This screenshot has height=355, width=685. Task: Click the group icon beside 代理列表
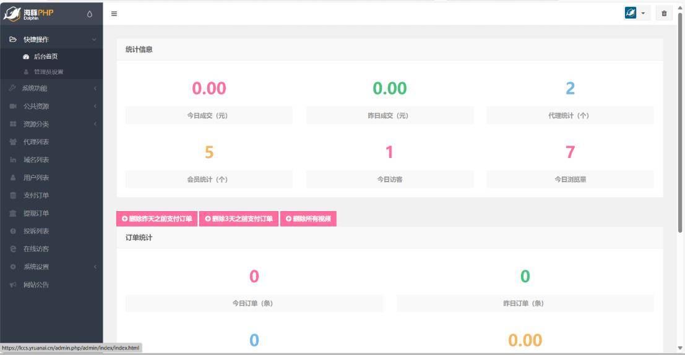coord(13,142)
